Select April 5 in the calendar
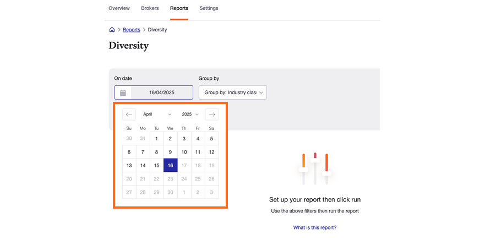 [211, 139]
